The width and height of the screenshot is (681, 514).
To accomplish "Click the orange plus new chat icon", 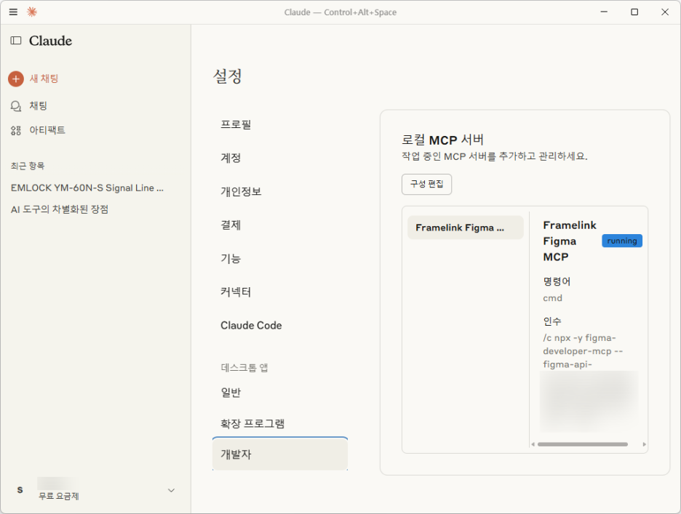I will (16, 79).
